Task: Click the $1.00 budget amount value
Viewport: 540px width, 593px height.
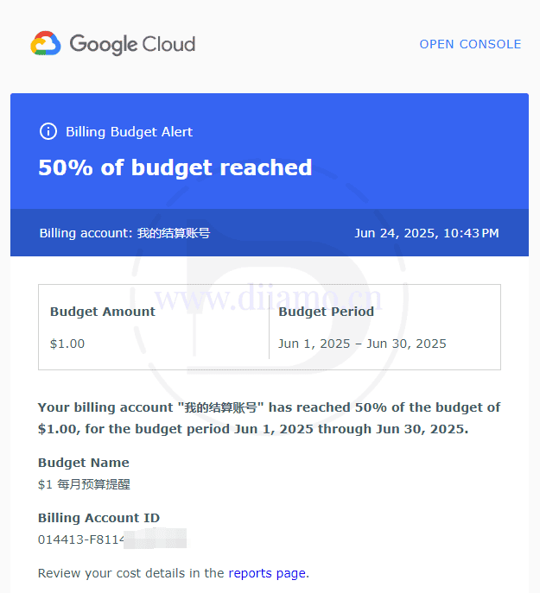Action: click(x=67, y=344)
